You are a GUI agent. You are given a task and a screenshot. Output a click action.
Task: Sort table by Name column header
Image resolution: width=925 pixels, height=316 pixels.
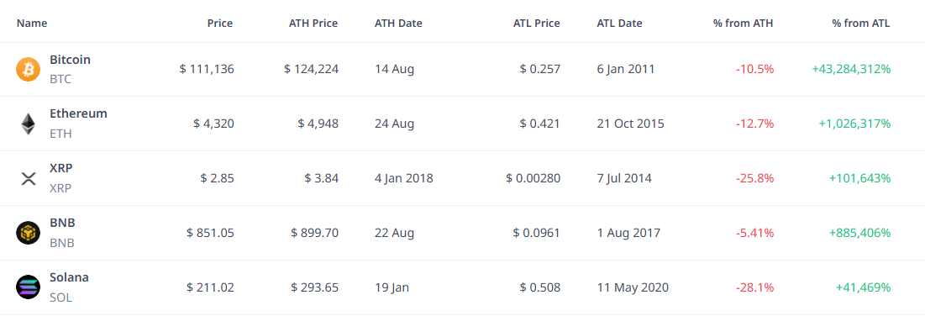pyautogui.click(x=32, y=24)
